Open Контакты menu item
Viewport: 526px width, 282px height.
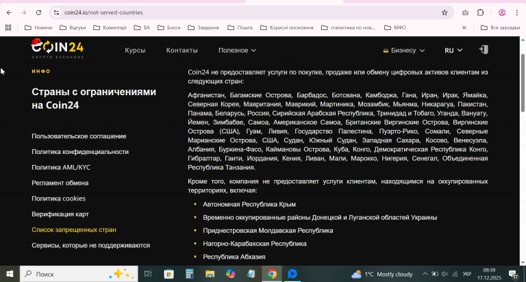181,50
